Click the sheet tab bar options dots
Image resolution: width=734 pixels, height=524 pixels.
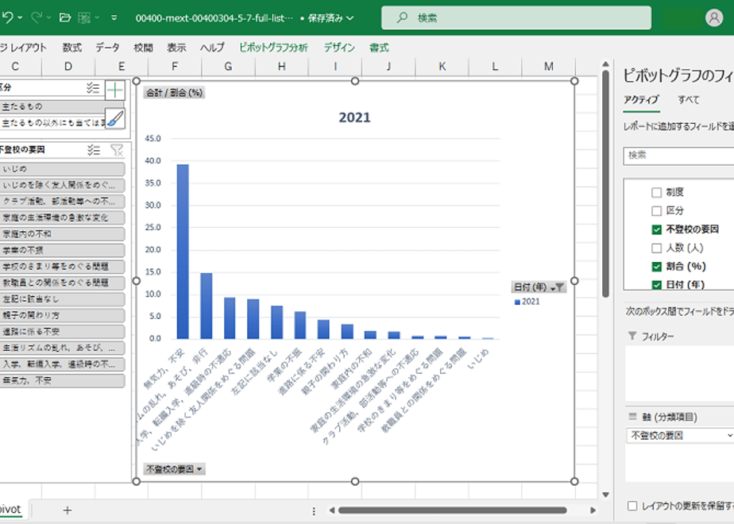[x=314, y=511]
